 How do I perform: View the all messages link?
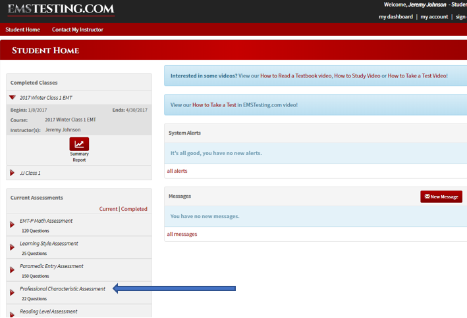182,234
